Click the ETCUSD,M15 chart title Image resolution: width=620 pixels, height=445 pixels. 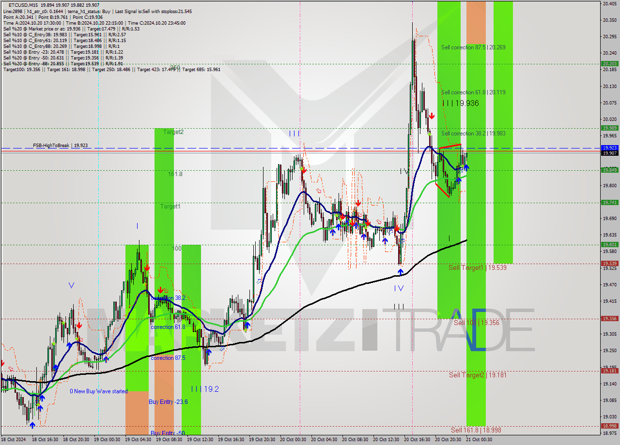point(23,5)
